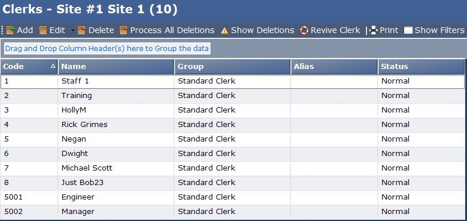The height and width of the screenshot is (221, 467).
Task: Select the Dwight clerk row
Action: [x=232, y=154]
